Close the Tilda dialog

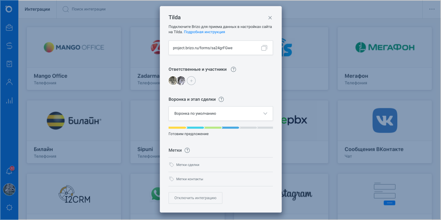pos(270,18)
